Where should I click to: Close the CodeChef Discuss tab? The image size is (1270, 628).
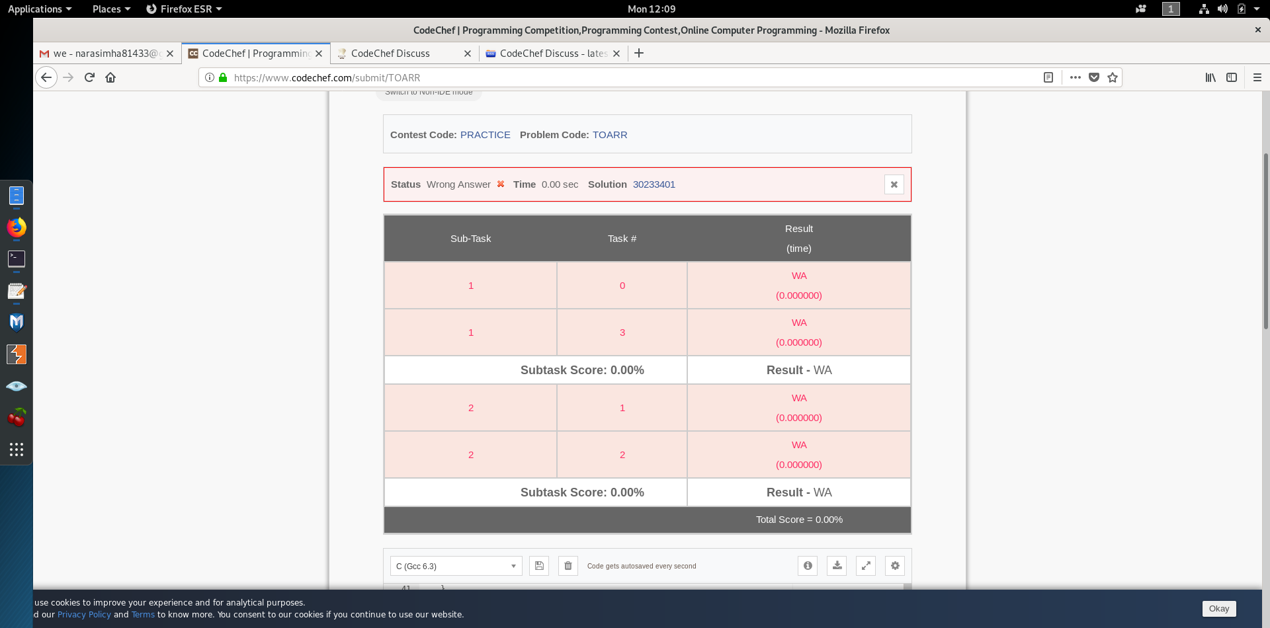point(468,54)
